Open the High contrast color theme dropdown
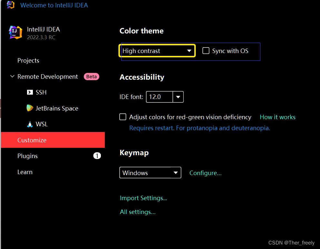The height and width of the screenshot is (249, 320). (x=157, y=51)
